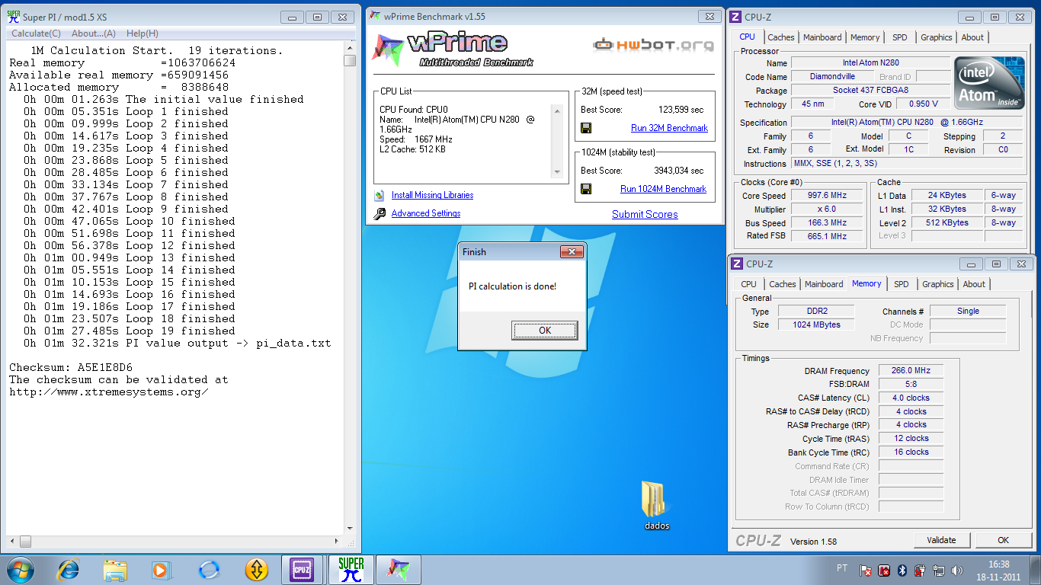The width and height of the screenshot is (1041, 585).
Task: Click Super PI horizontal scrollbar left arrow
Action: [13, 542]
